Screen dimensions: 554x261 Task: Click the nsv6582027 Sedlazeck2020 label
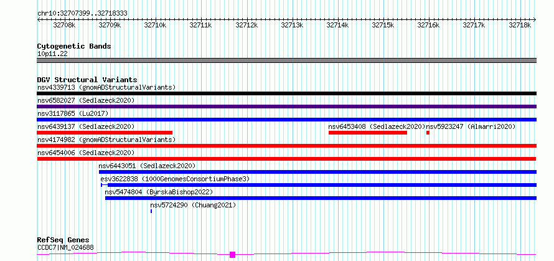coord(86,100)
